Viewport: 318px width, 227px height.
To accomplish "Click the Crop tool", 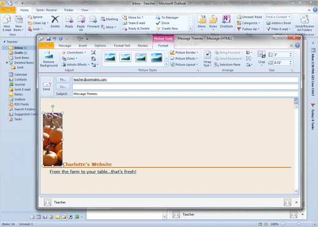I will tap(261, 57).
